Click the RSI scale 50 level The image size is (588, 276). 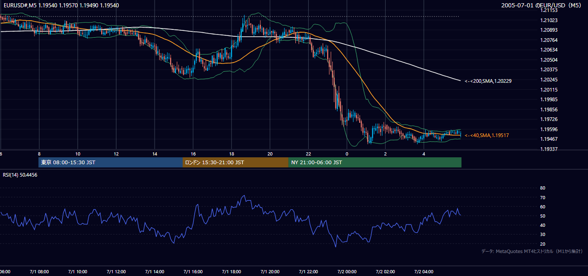click(x=543, y=216)
